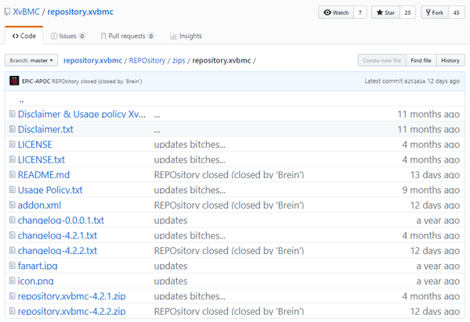
Task: Open changelog-4.2.2.txt file
Action: coord(57,251)
